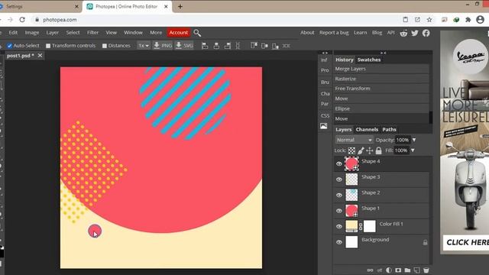Open image panel icon in side strip
Viewport: 489px width, 275px height.
(324, 126)
